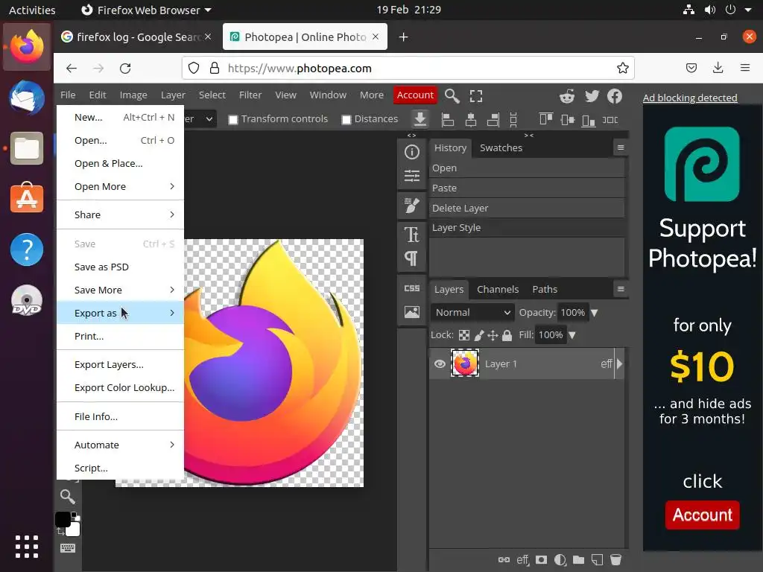763x572 pixels.
Task: Open a new Firefox tab
Action: point(403,37)
